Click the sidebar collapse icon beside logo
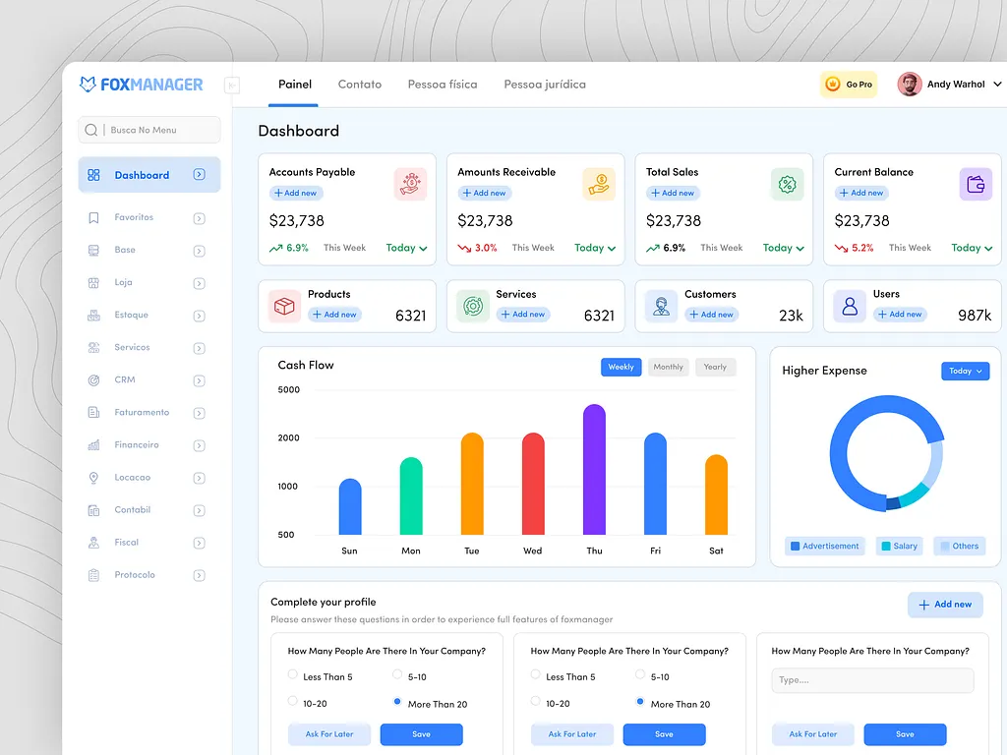Image resolution: width=1007 pixels, height=755 pixels. coord(232,86)
